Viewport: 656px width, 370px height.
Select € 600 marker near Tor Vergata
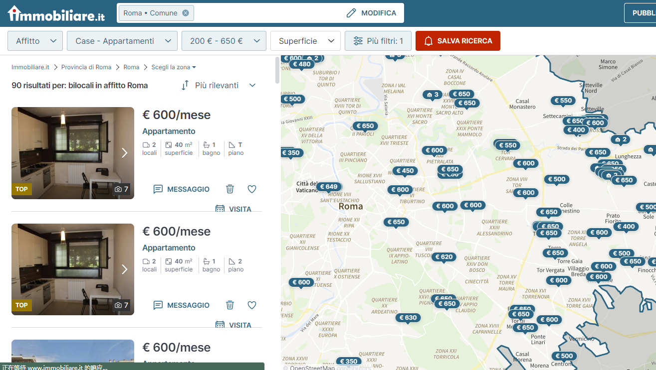559,280
